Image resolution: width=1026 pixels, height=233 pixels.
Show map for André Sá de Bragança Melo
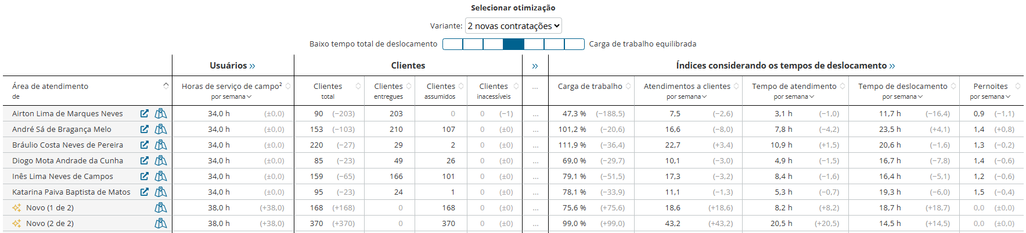click(161, 130)
